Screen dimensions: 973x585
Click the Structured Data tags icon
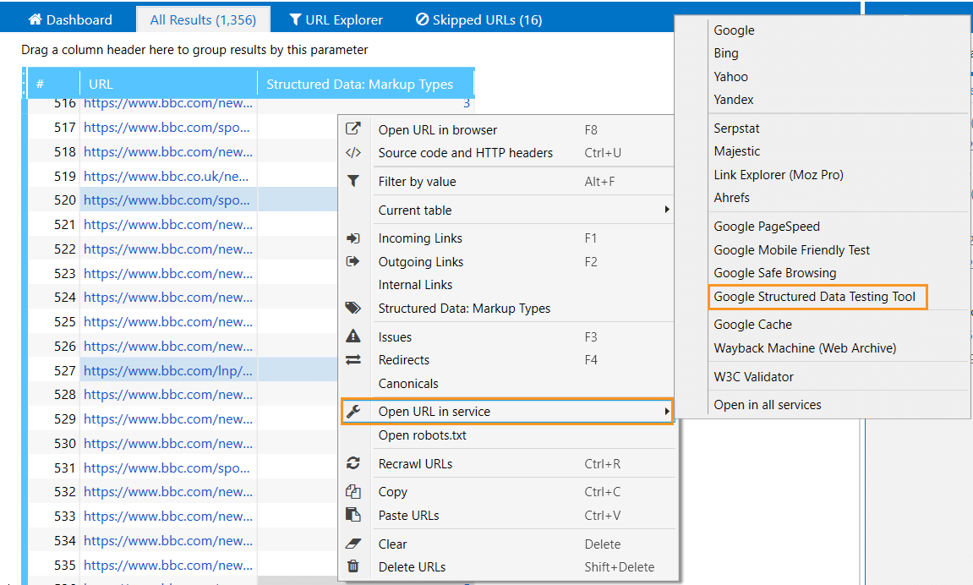[353, 308]
